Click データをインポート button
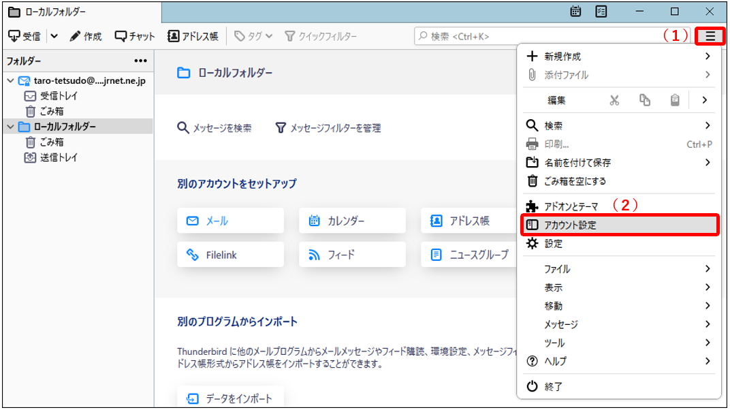The image size is (730, 410). [230, 398]
